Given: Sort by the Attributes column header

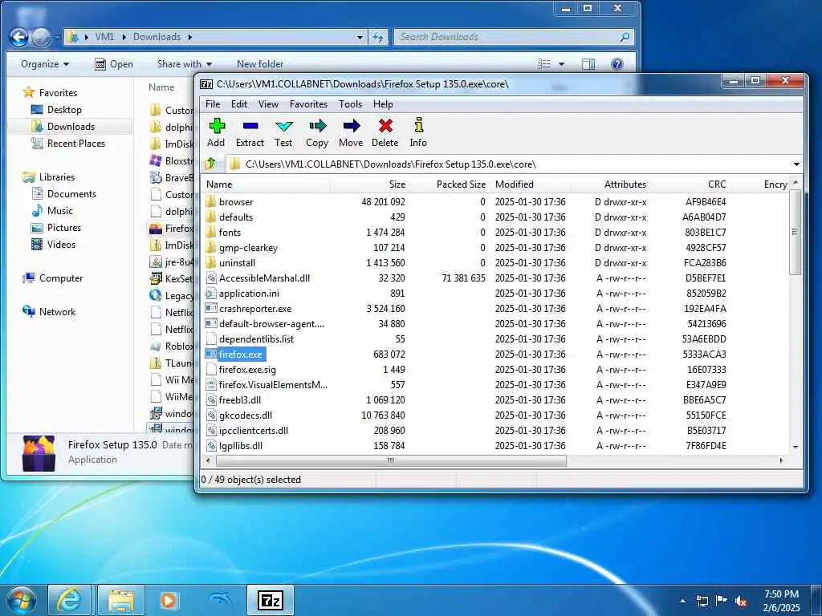Looking at the screenshot, I should pyautogui.click(x=611, y=184).
